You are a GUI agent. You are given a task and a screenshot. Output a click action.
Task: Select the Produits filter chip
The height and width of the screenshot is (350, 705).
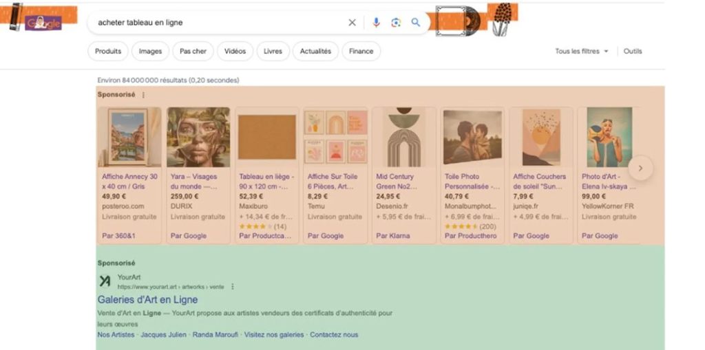(x=108, y=51)
